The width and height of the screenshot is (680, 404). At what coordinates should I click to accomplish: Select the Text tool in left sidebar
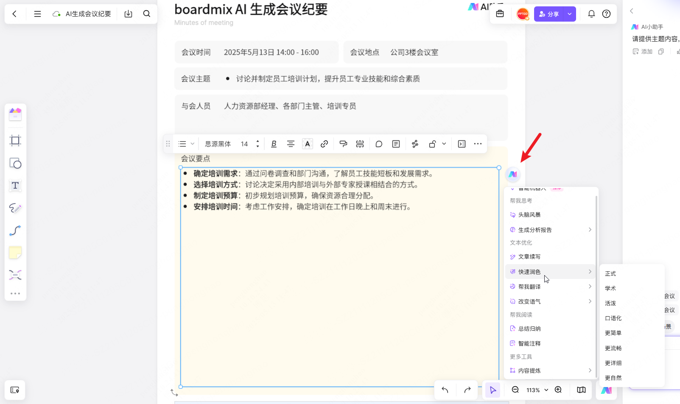coord(15,186)
